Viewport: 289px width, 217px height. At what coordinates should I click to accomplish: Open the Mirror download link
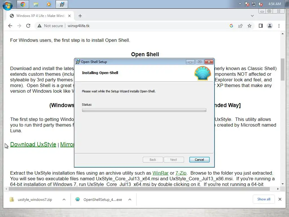pos(67,144)
